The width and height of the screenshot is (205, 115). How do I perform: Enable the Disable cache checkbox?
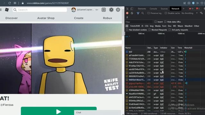pyautogui.click(x=166, y=13)
